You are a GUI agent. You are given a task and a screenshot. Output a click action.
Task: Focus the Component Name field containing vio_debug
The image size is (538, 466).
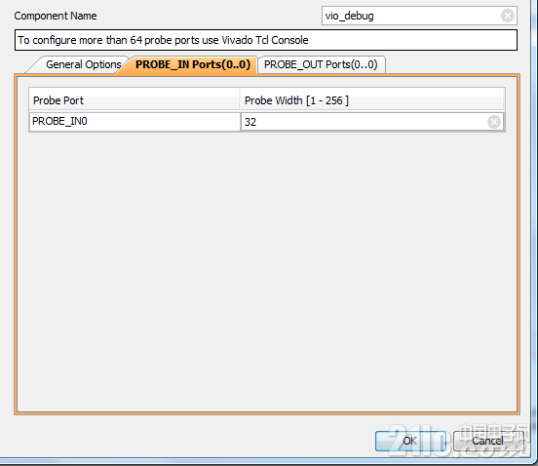419,16
